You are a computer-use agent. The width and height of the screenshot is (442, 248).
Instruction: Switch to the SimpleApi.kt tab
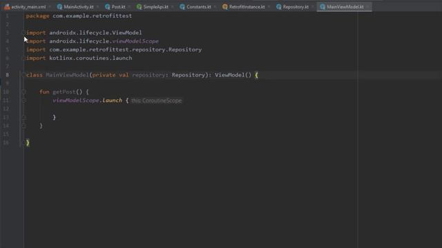[x=155, y=7]
